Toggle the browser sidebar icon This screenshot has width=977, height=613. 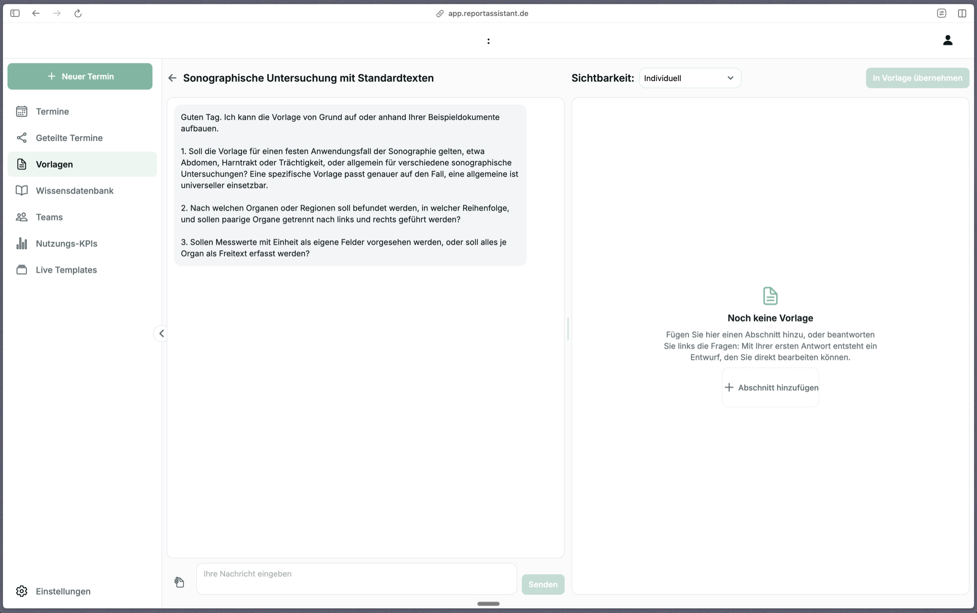tap(15, 13)
